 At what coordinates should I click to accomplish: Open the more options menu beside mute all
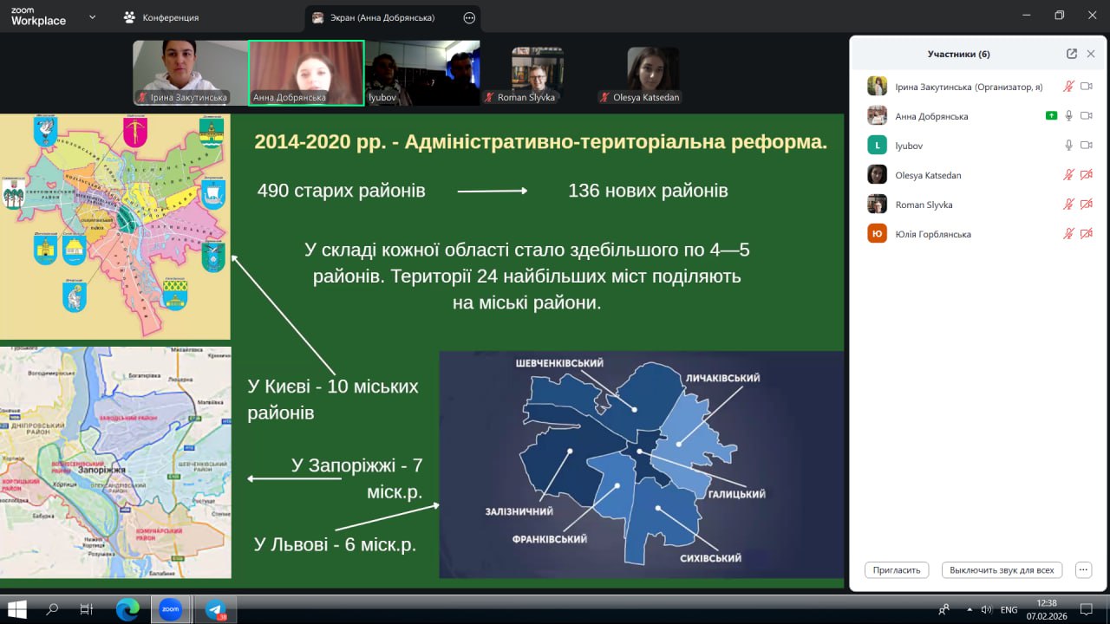[x=1083, y=570]
